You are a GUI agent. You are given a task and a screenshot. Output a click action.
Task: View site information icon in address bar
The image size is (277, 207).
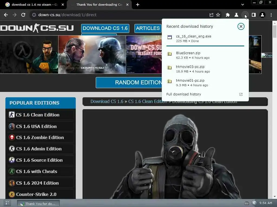34,15
